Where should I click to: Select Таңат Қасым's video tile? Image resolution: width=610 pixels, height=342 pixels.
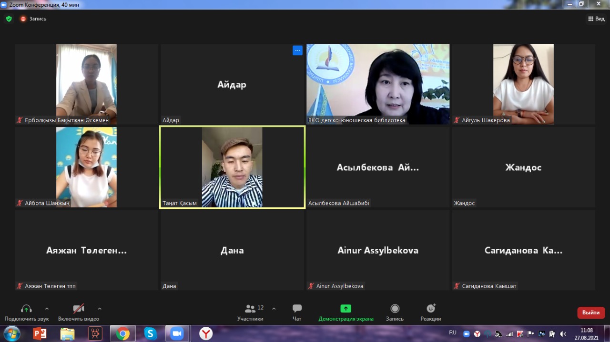coord(232,167)
